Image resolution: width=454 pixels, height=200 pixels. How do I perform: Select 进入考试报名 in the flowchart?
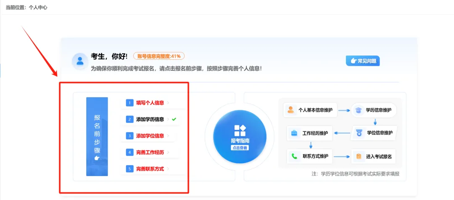[378, 157]
